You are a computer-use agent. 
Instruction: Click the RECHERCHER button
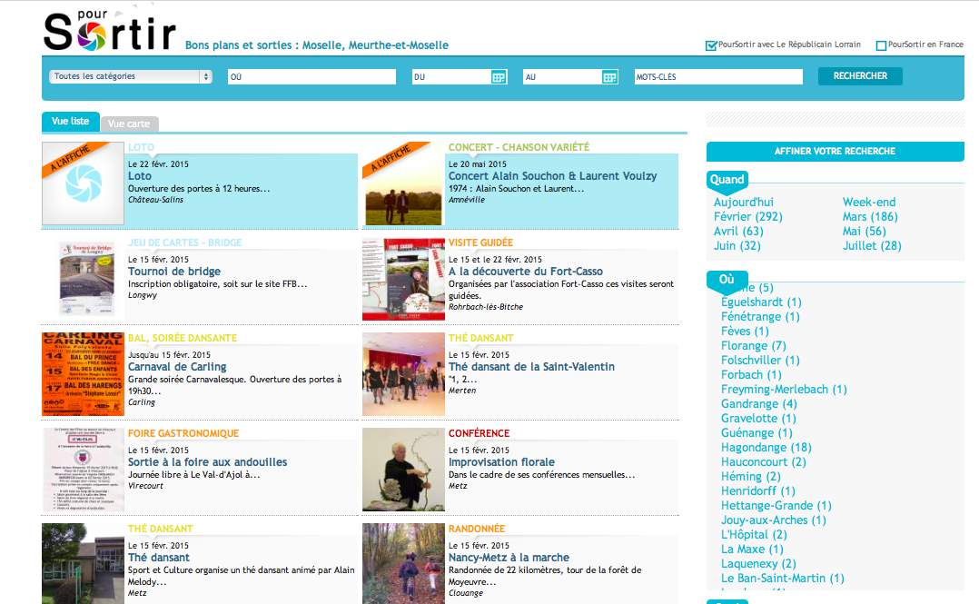click(860, 75)
